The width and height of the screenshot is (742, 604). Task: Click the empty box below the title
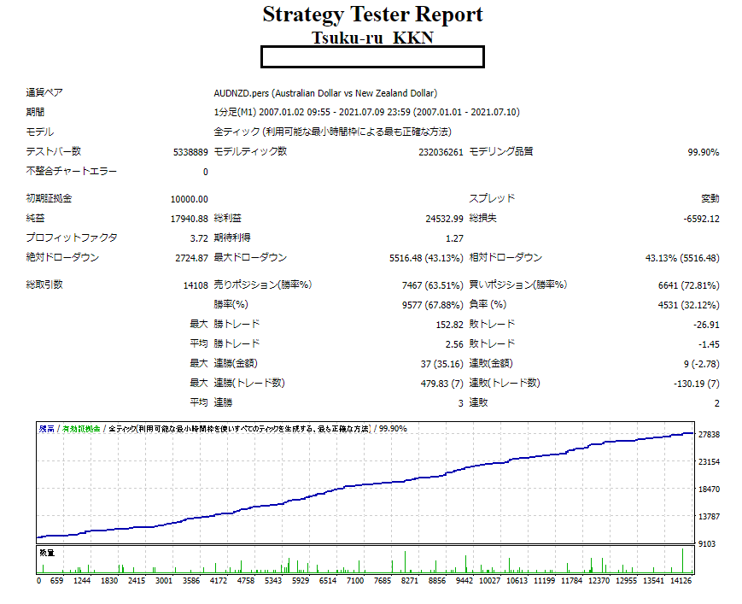[x=372, y=56]
